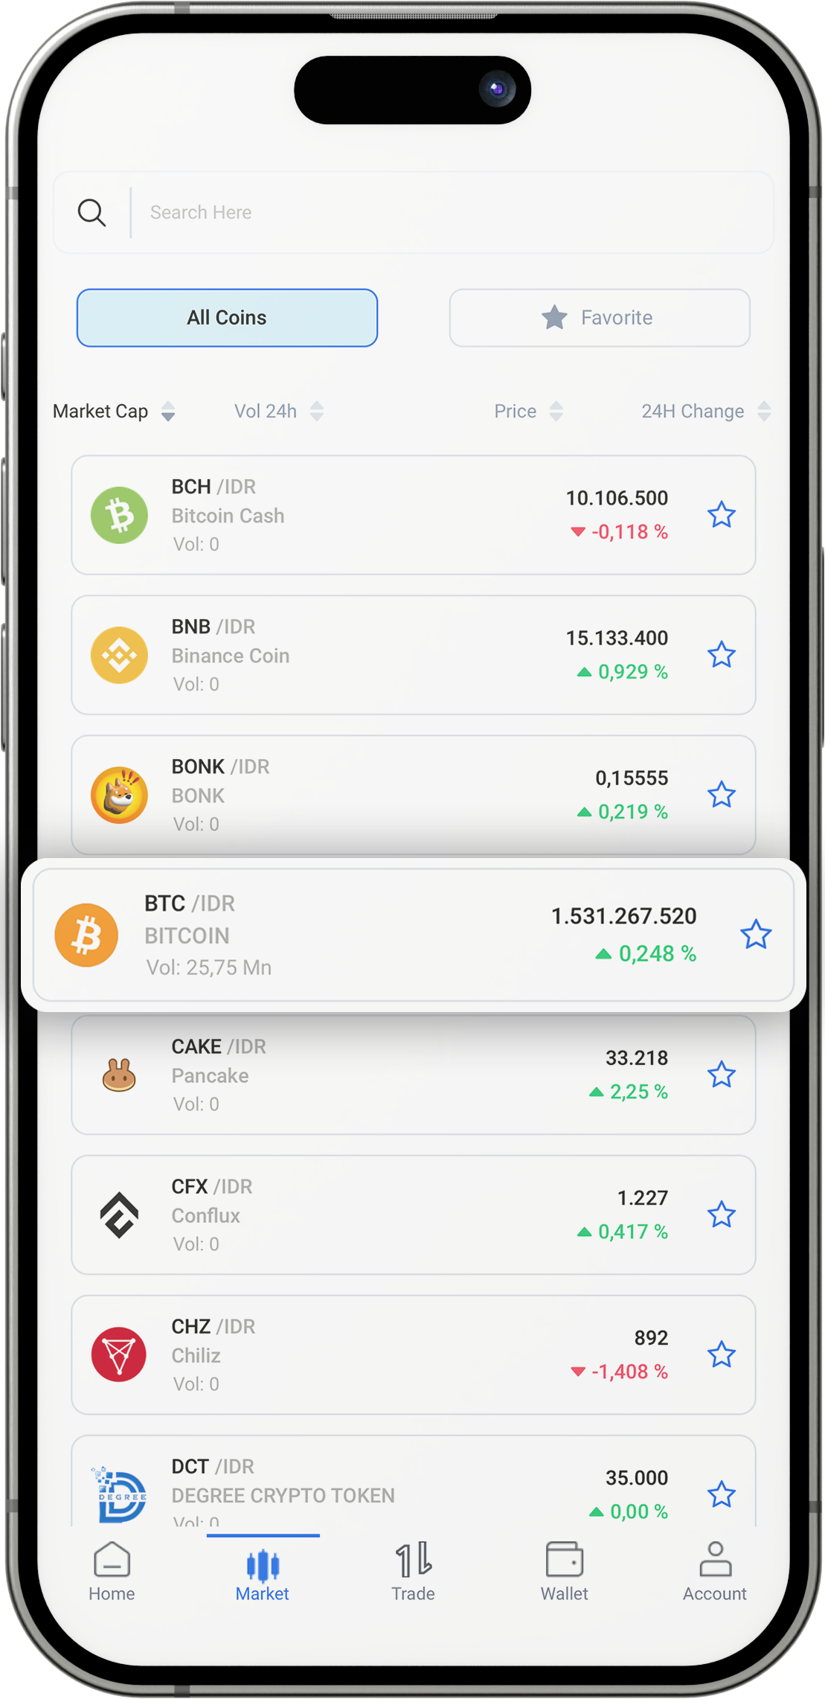
Task: Open the Home tab icon
Action: [112, 1559]
